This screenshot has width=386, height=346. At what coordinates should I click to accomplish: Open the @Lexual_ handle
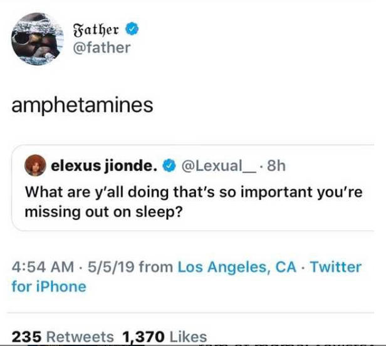219,166
